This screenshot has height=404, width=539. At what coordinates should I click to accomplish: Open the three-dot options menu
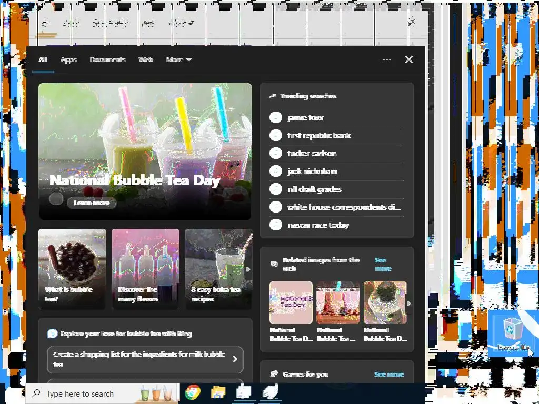387,59
